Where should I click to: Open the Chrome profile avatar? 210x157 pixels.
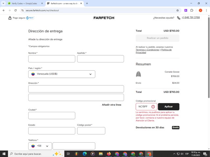tap(200, 10)
